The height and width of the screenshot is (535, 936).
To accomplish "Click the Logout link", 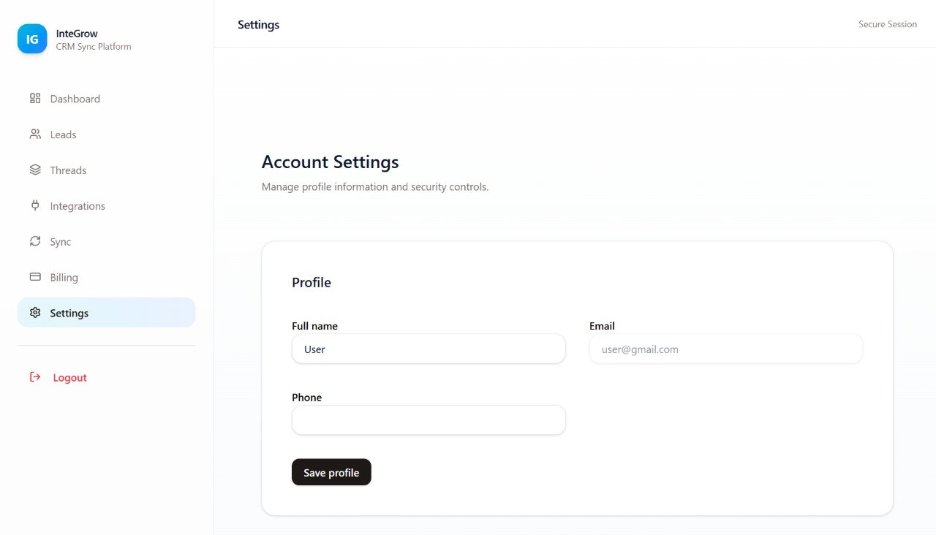I will tap(69, 377).
